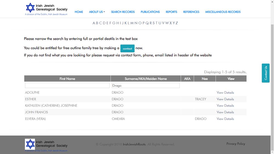Viewport: 274px width, 154px height.
Task: Open the Privacy Policy link
Action: click(236, 144)
